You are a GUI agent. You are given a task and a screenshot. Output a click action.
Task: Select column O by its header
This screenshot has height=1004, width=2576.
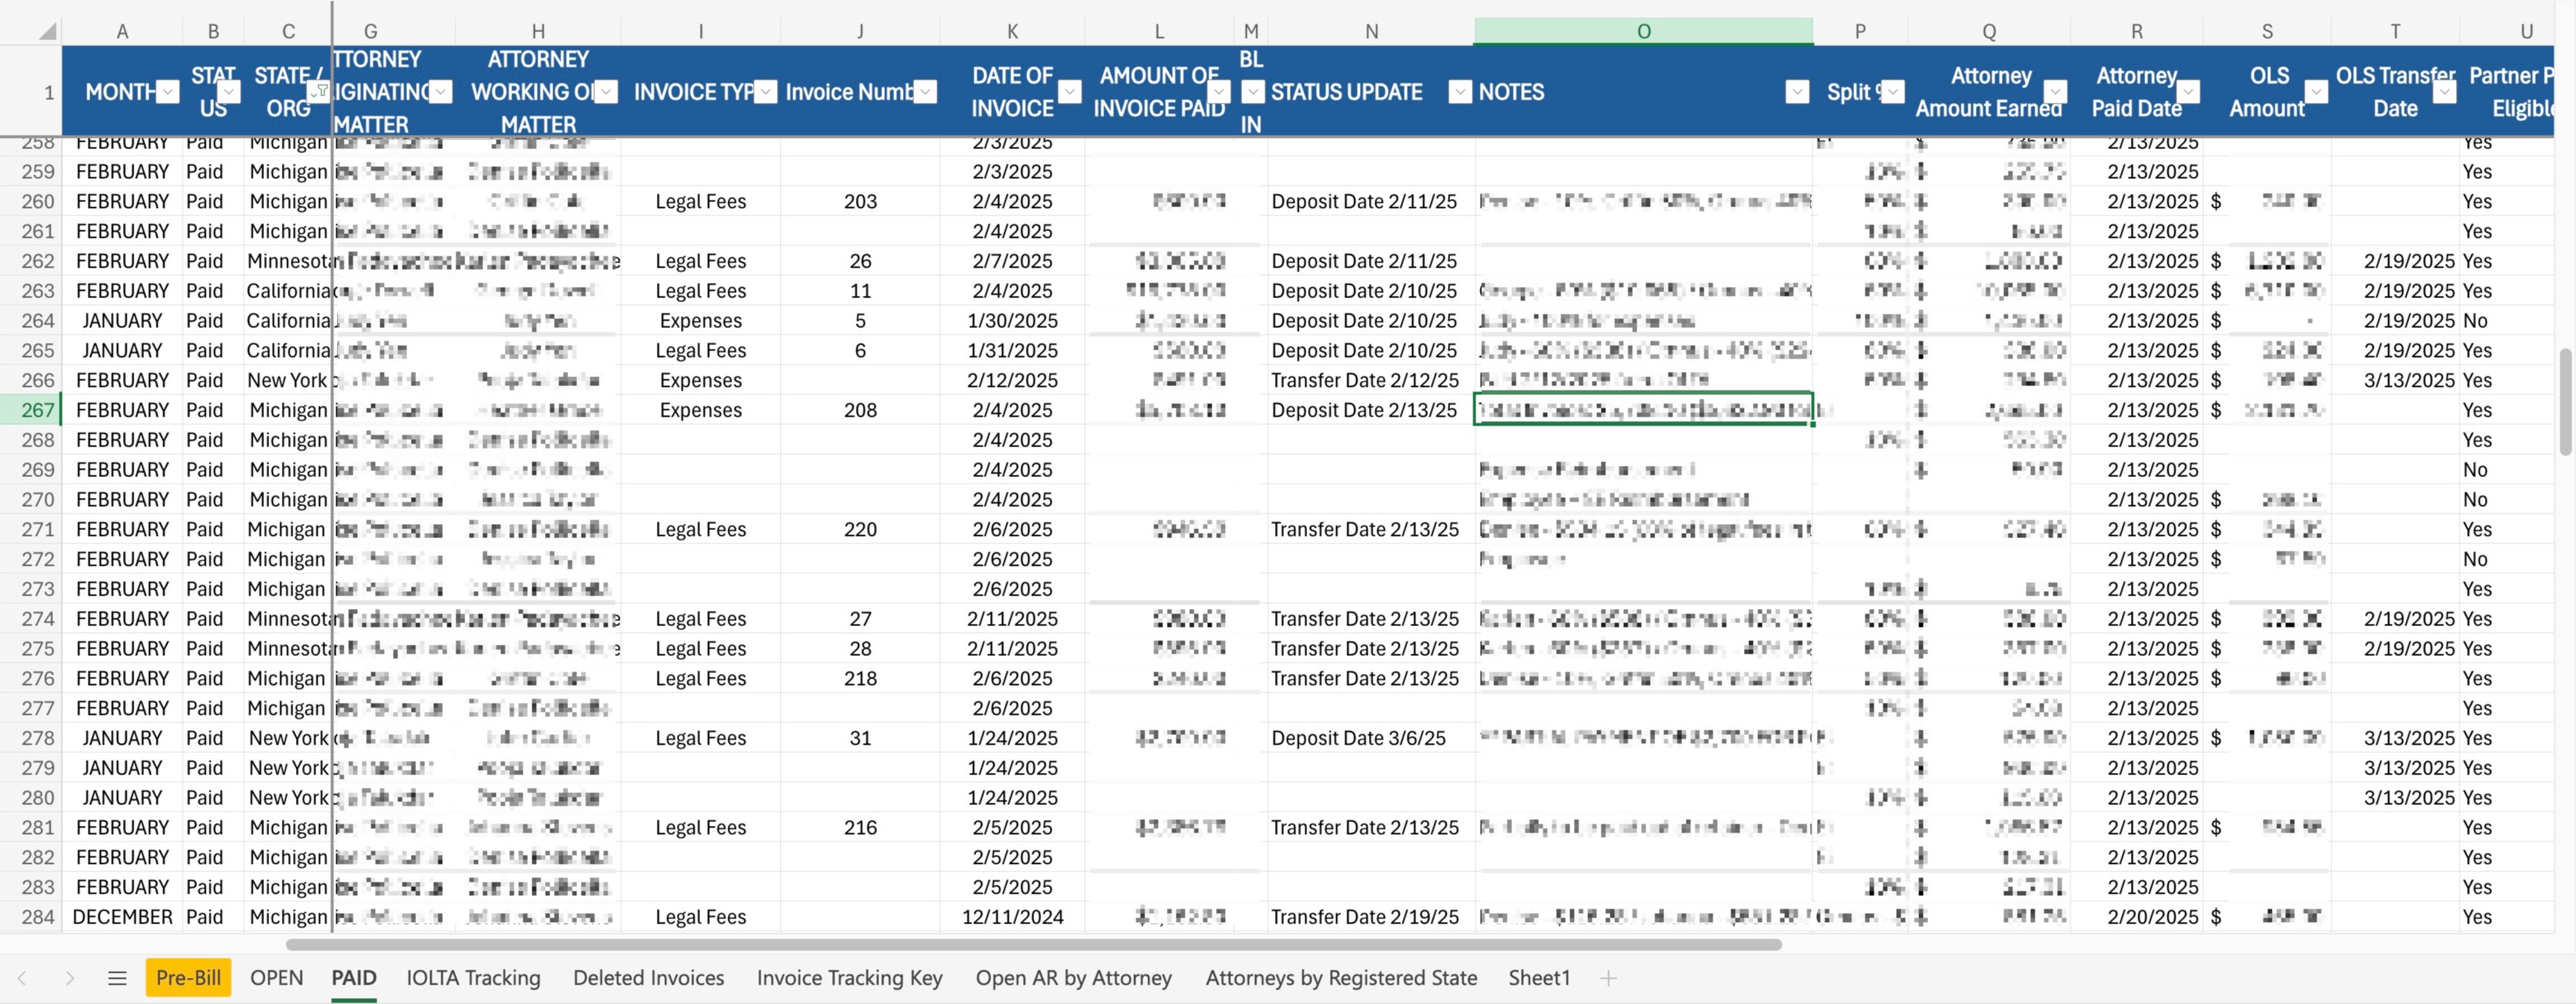coord(1643,31)
